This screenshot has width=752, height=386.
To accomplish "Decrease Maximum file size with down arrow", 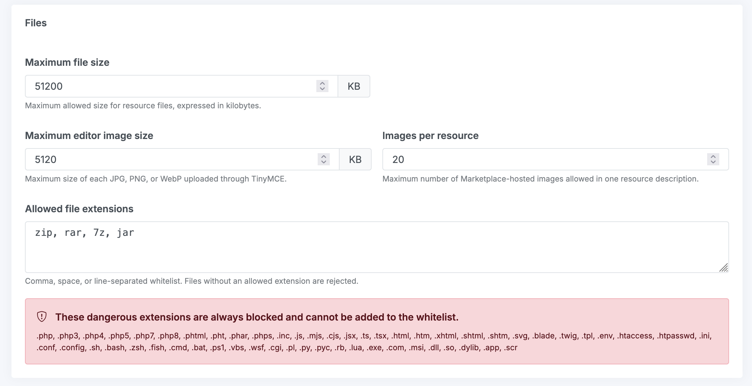I will [322, 89].
